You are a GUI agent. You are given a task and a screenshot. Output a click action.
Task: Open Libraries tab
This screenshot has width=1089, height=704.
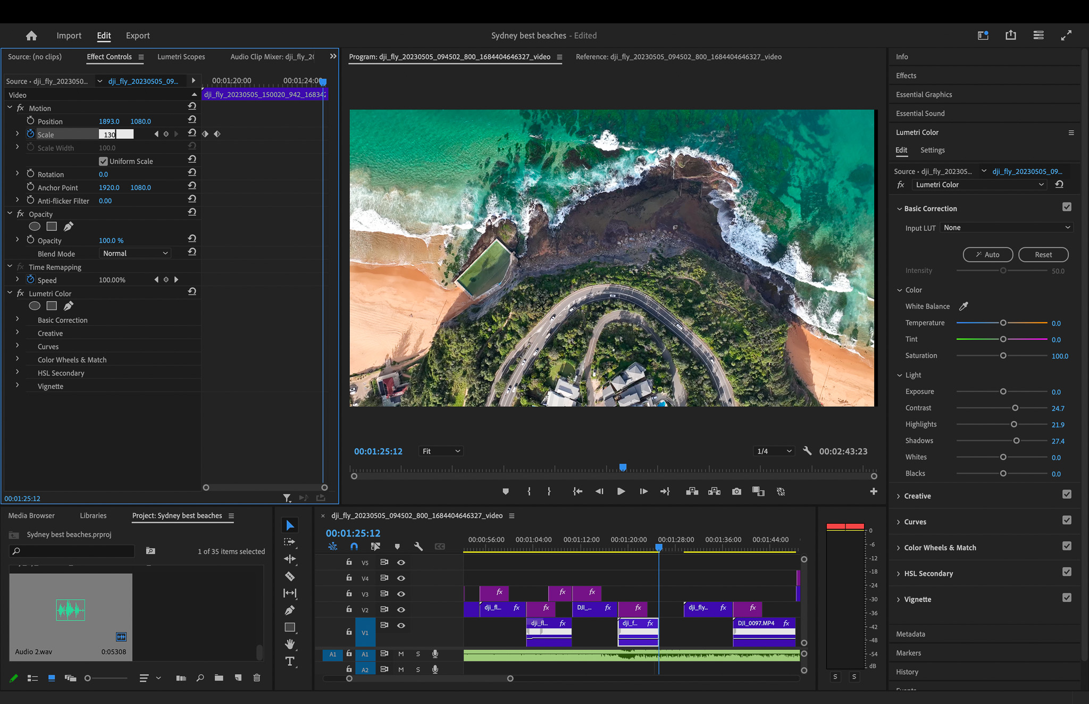click(93, 516)
